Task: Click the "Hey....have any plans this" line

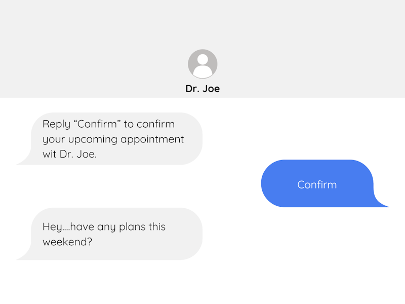Action: point(104,227)
